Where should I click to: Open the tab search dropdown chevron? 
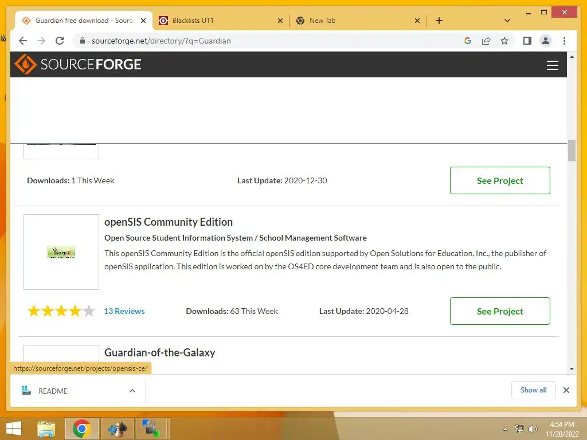pyautogui.click(x=507, y=21)
